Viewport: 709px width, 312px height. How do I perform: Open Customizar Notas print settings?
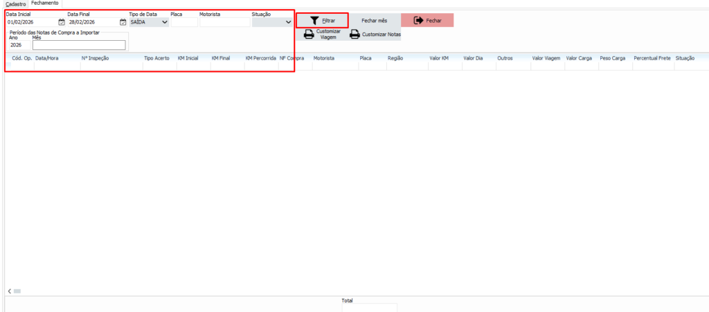(375, 35)
